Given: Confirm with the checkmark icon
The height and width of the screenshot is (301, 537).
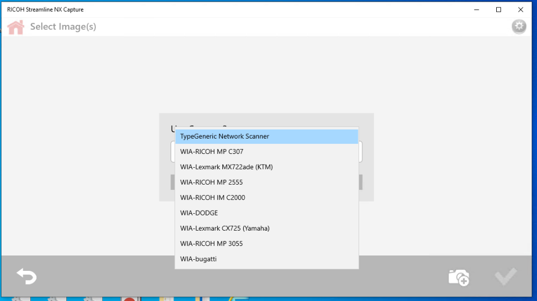Looking at the screenshot, I should tap(505, 276).
